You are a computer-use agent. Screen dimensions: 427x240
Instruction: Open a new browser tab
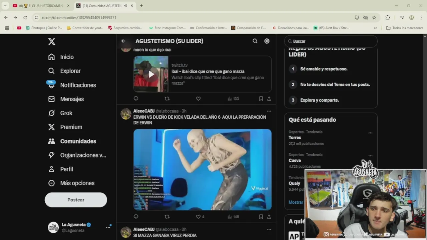141,6
